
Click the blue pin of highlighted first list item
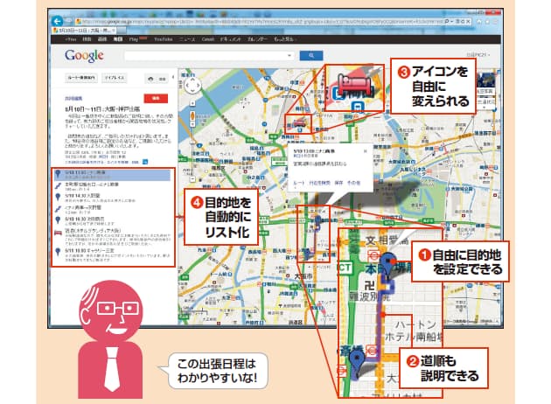pos(58,174)
